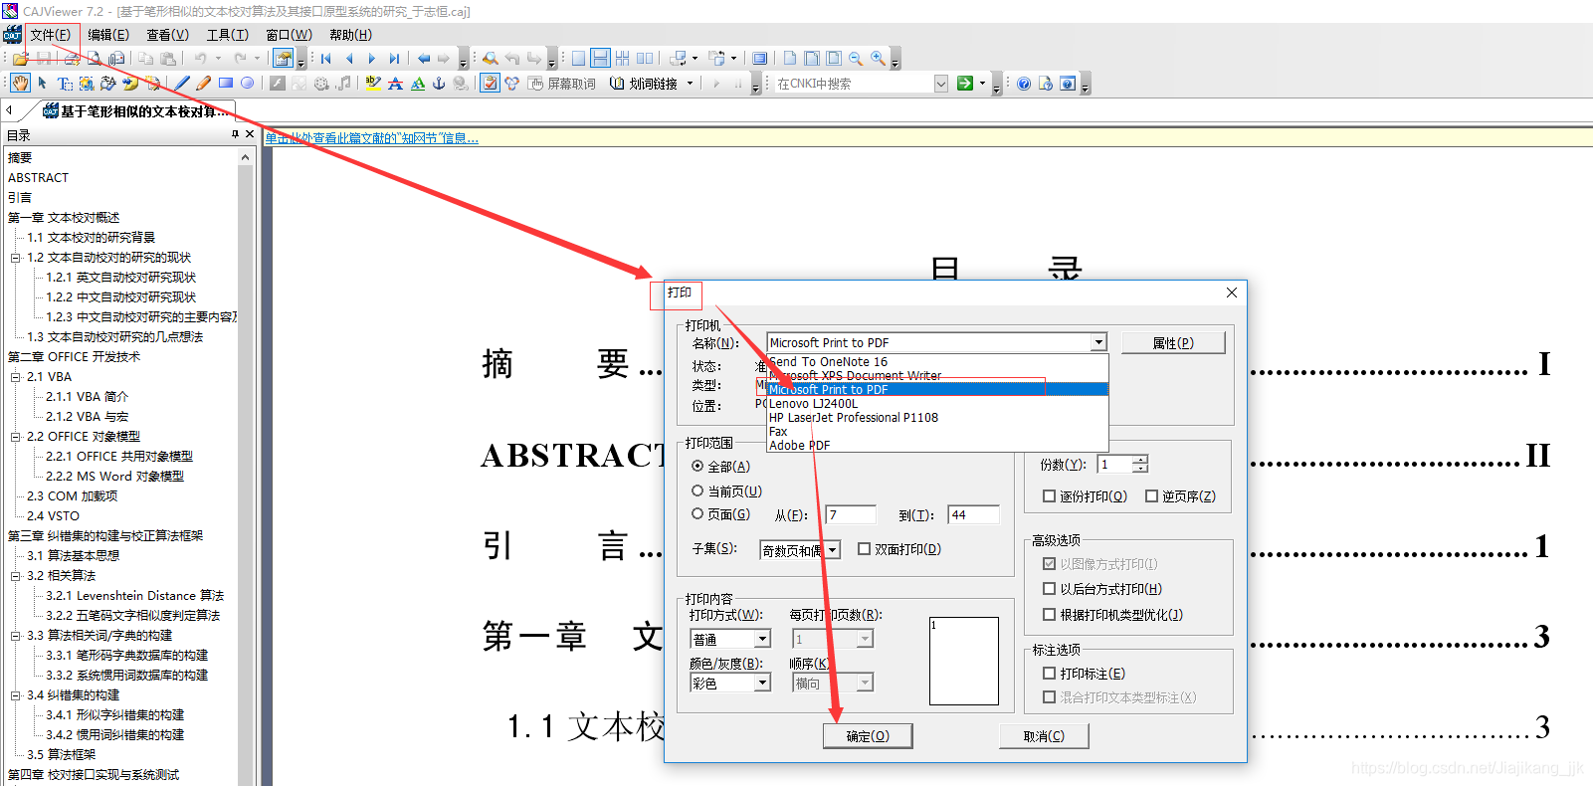Select the Underline text tool
The image size is (1593, 786).
click(418, 84)
